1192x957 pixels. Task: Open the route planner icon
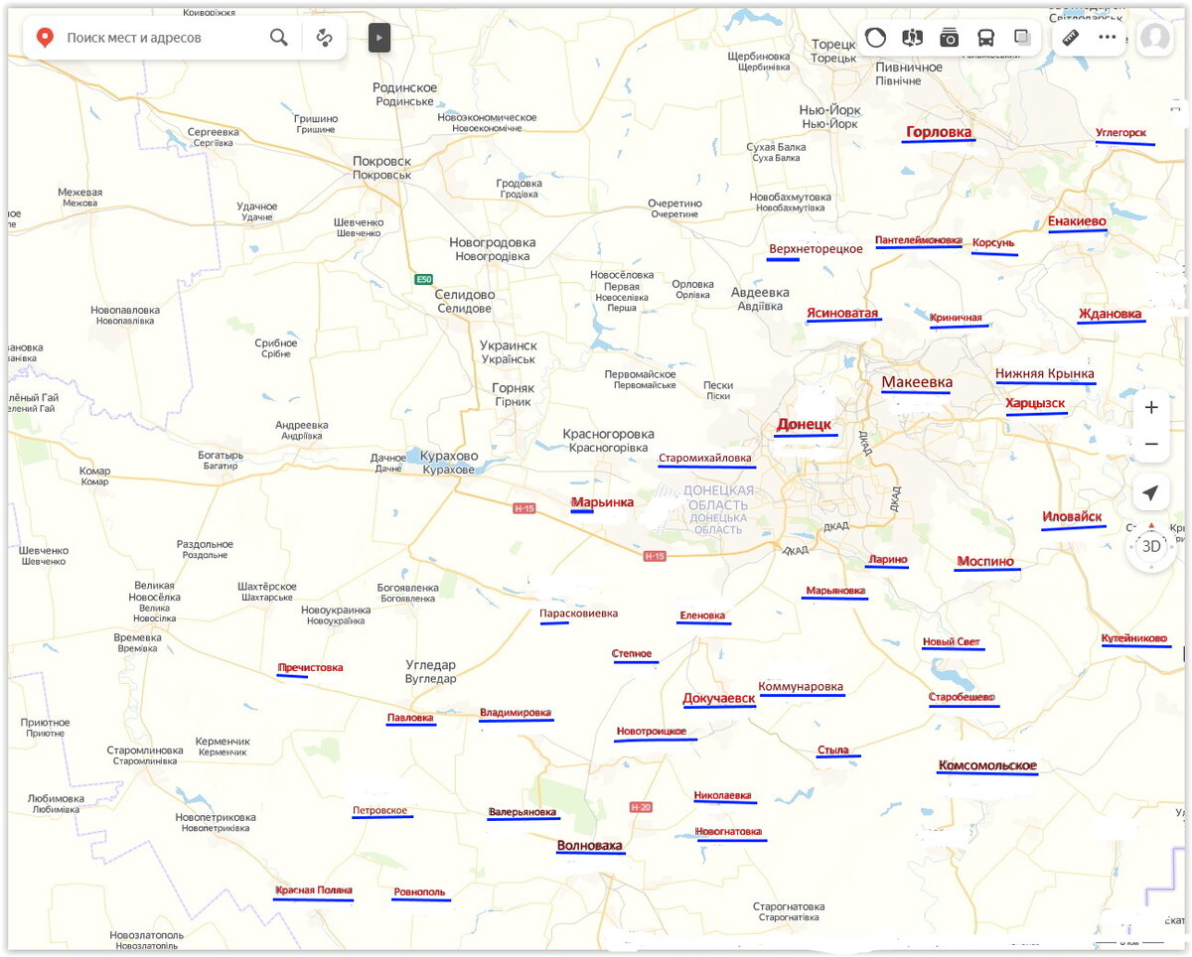pyautogui.click(x=325, y=38)
